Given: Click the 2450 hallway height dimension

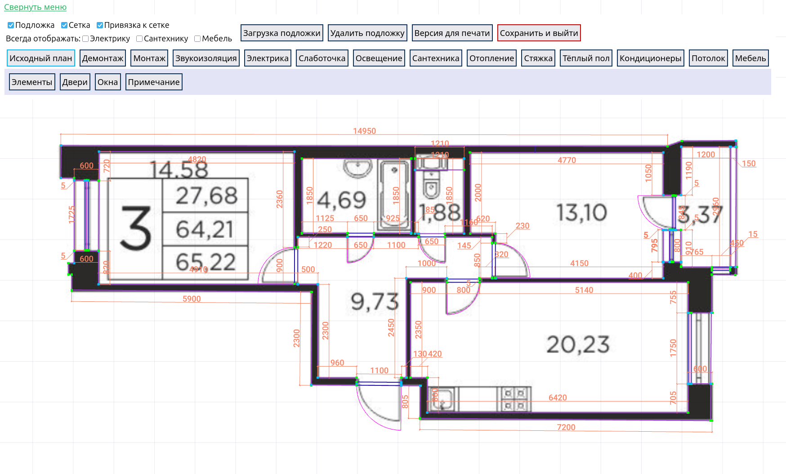Looking at the screenshot, I should (391, 328).
